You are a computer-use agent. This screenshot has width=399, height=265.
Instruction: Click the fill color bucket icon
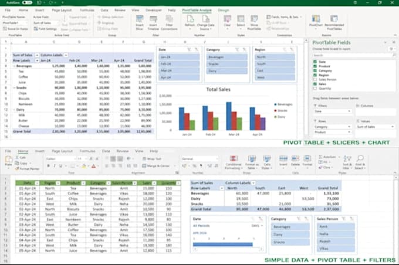click(84, 166)
